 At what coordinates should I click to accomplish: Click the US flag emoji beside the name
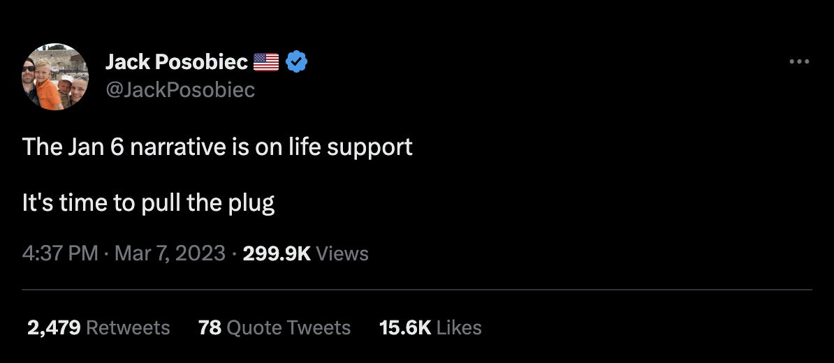(x=266, y=62)
